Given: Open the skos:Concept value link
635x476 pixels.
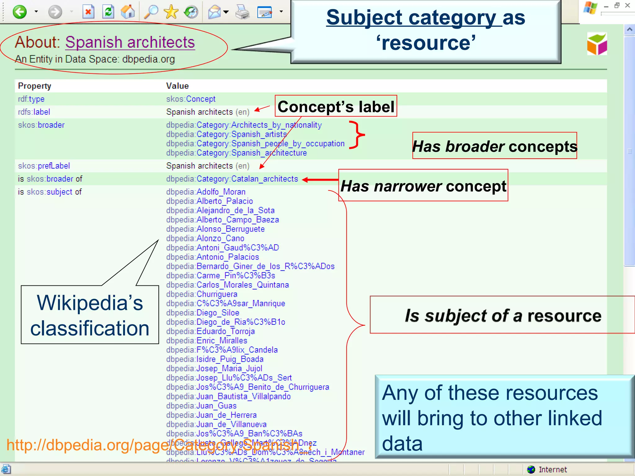Looking at the screenshot, I should pyautogui.click(x=191, y=99).
